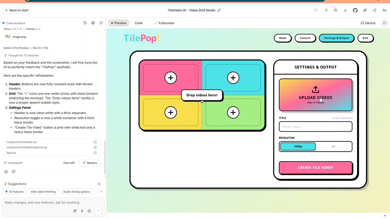Click the download app icon

[345, 10]
